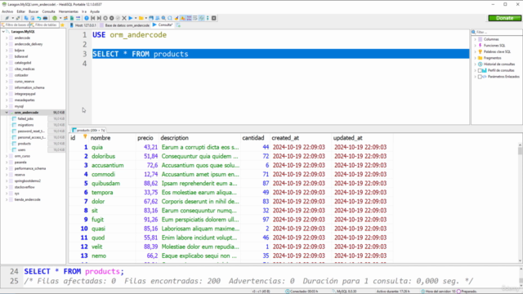Select the migrations table in tree

[x=25, y=125]
